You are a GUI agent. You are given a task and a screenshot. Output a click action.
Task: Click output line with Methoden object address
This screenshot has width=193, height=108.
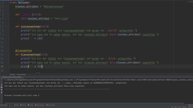click(x=66, y=83)
